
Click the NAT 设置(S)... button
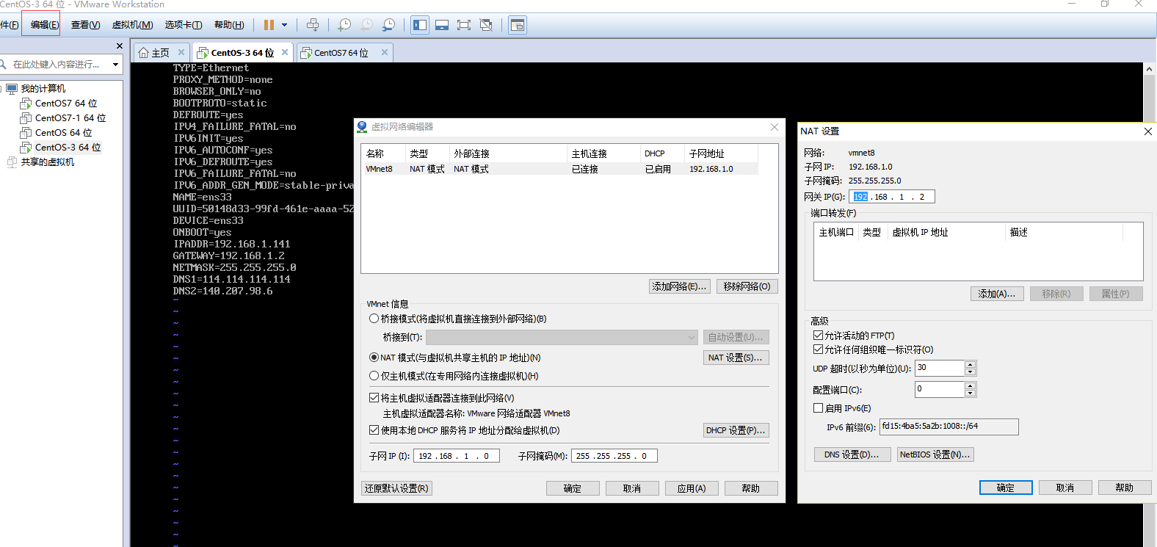coord(736,358)
